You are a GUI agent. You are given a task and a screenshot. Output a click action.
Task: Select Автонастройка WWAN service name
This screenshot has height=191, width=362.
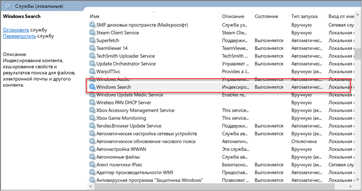[x=121, y=149]
